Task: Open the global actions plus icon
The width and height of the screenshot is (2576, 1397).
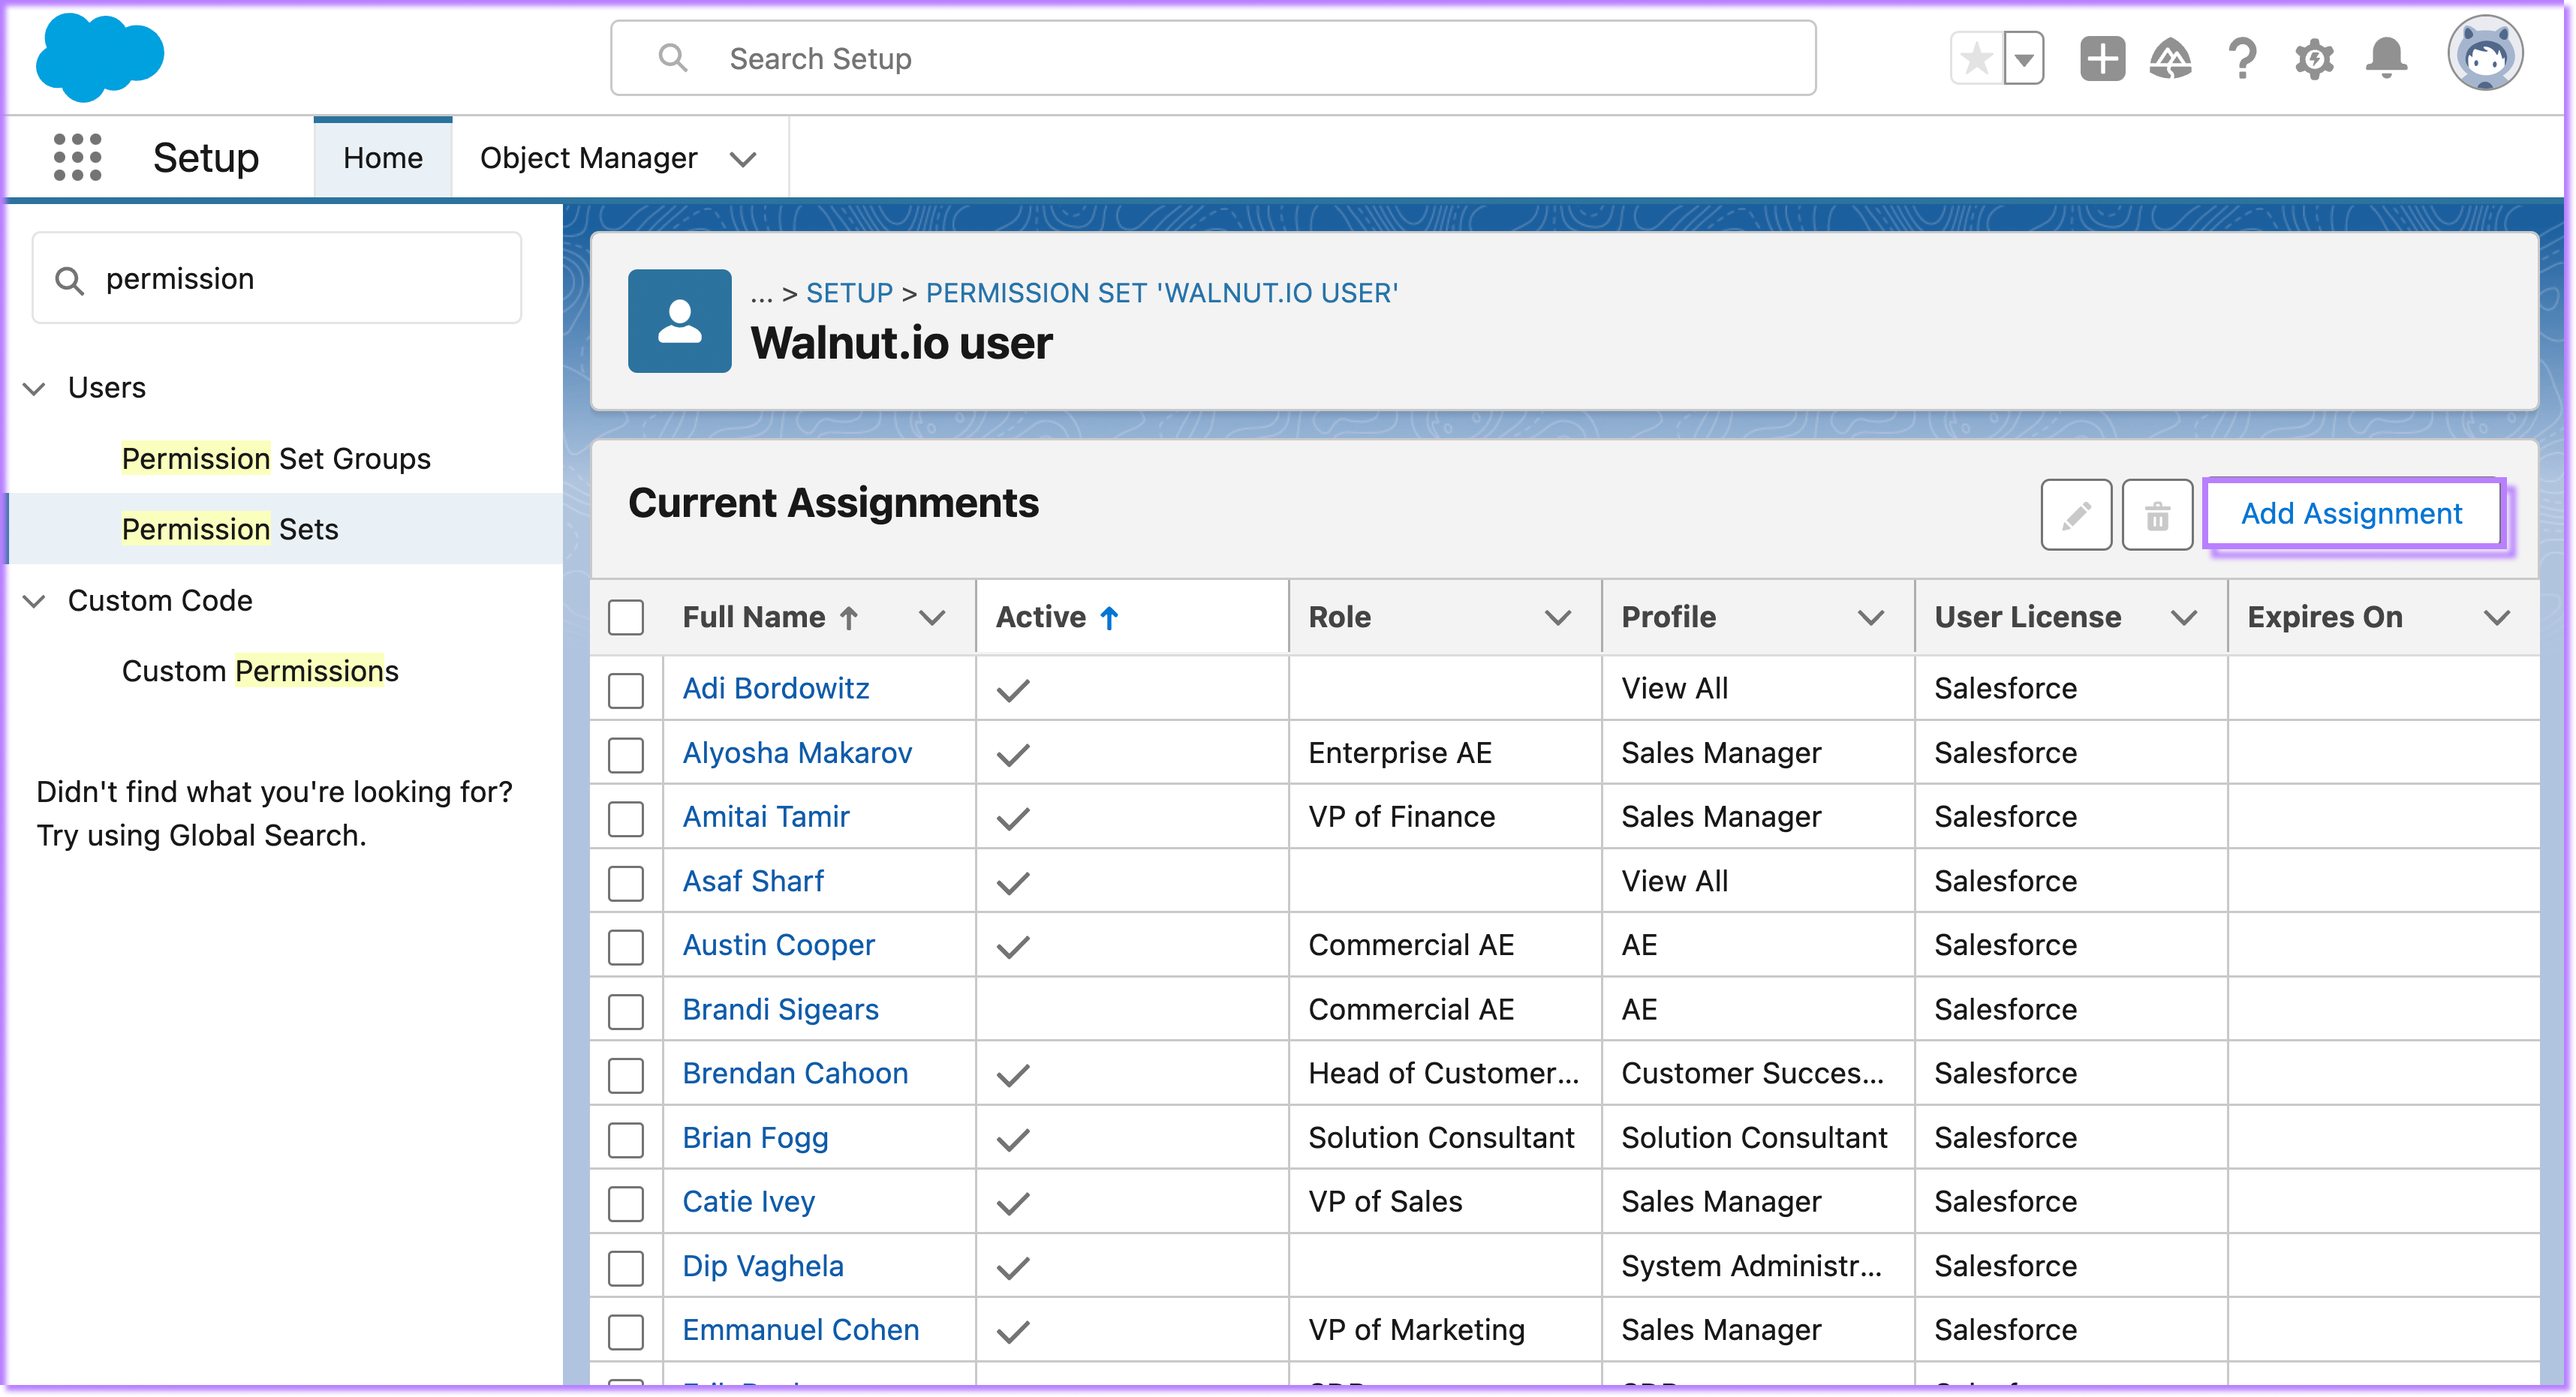Action: point(2102,59)
